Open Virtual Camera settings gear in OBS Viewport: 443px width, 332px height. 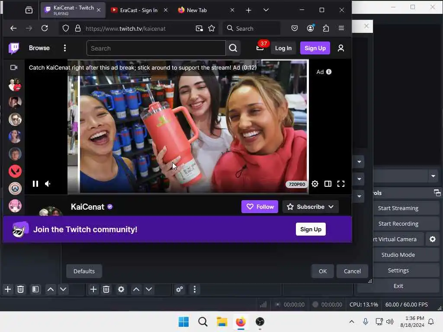click(x=433, y=239)
